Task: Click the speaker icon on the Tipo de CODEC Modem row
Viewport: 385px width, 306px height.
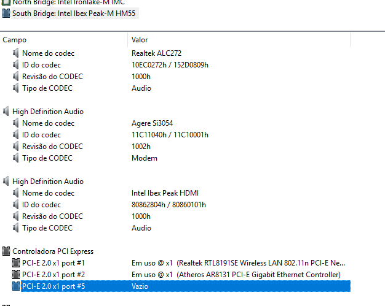Action: [x=16, y=158]
